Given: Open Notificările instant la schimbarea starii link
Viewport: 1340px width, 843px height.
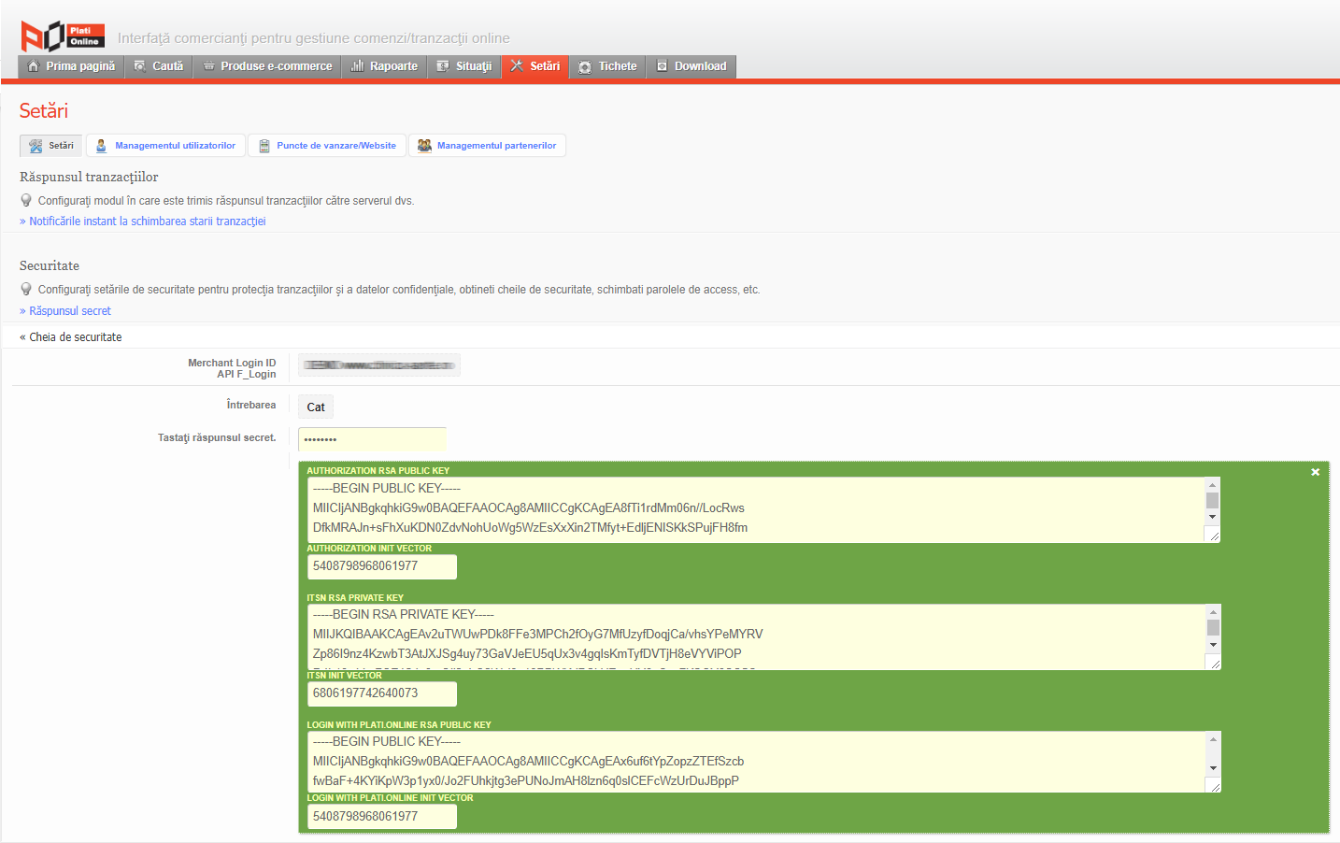Looking at the screenshot, I should tap(143, 221).
